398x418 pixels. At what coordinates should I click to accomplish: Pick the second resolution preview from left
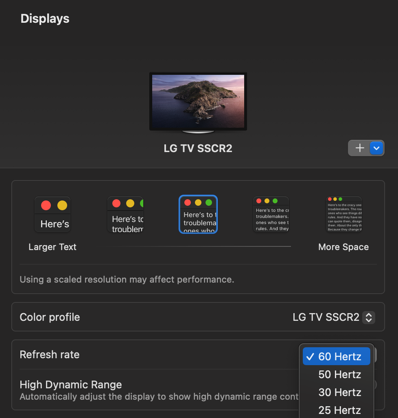(125, 214)
